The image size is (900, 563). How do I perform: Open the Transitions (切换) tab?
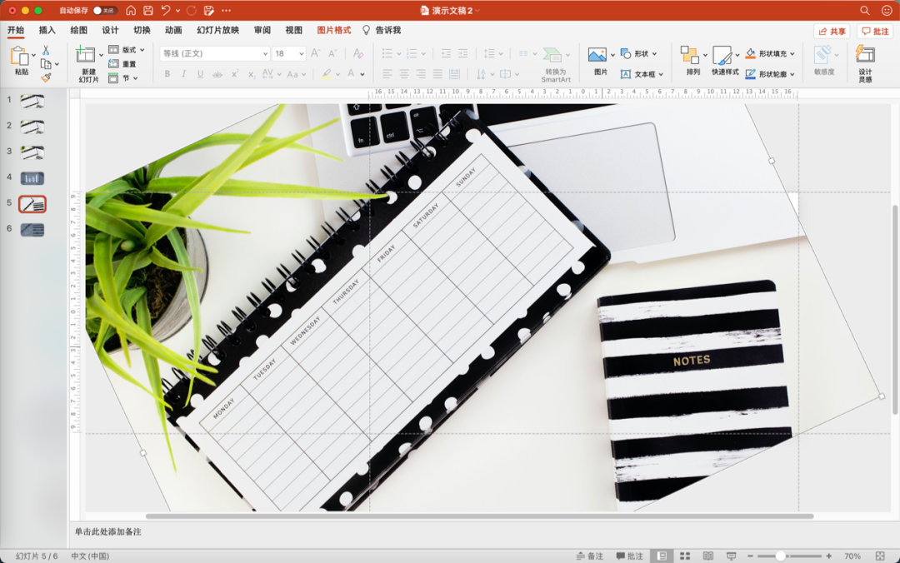tap(142, 30)
